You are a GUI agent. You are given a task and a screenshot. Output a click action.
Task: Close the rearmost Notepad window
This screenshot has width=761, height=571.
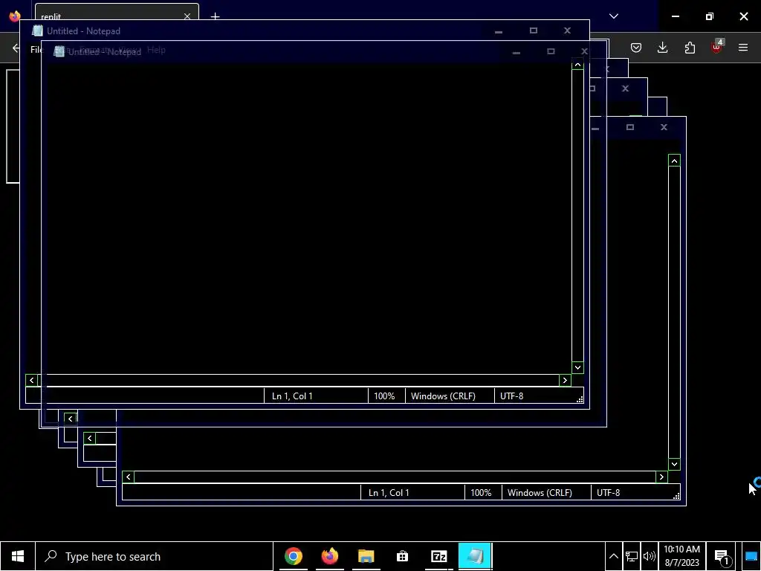(664, 127)
